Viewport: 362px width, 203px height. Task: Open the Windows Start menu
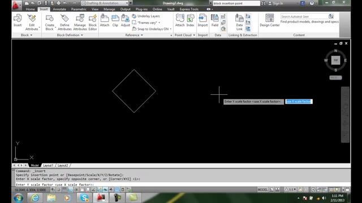pyautogui.click(x=18, y=198)
